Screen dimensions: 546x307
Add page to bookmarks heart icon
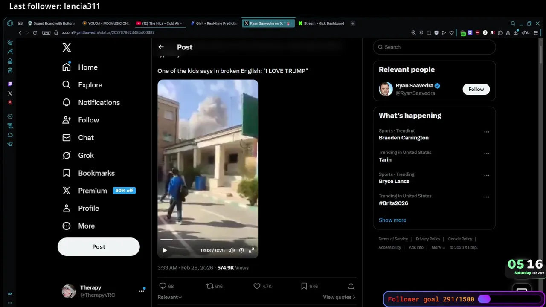451,32
